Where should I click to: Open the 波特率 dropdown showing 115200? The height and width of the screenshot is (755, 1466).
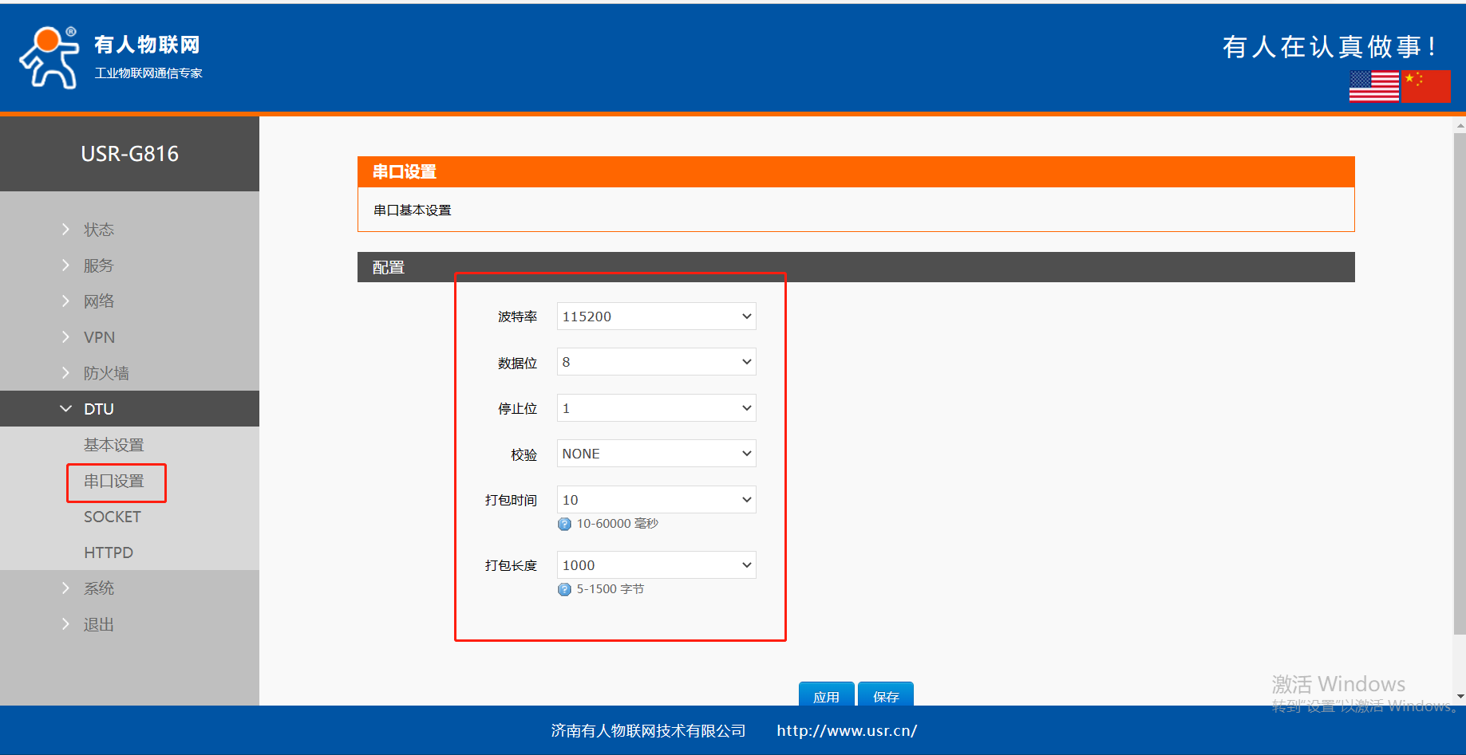coord(656,317)
